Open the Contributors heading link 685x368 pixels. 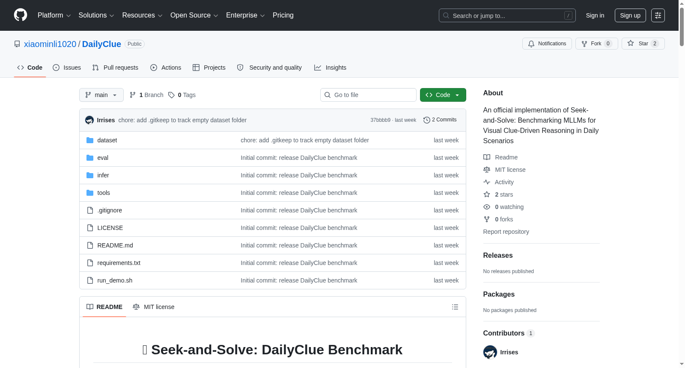509,333
